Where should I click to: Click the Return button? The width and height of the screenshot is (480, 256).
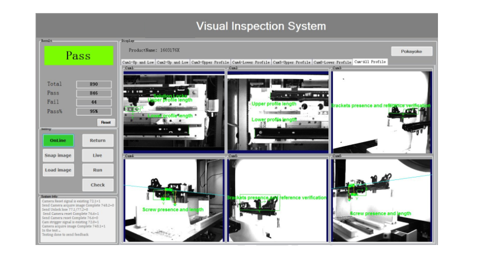(98, 140)
